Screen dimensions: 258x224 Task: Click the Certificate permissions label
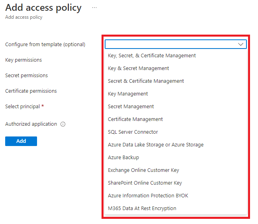pyautogui.click(x=31, y=91)
